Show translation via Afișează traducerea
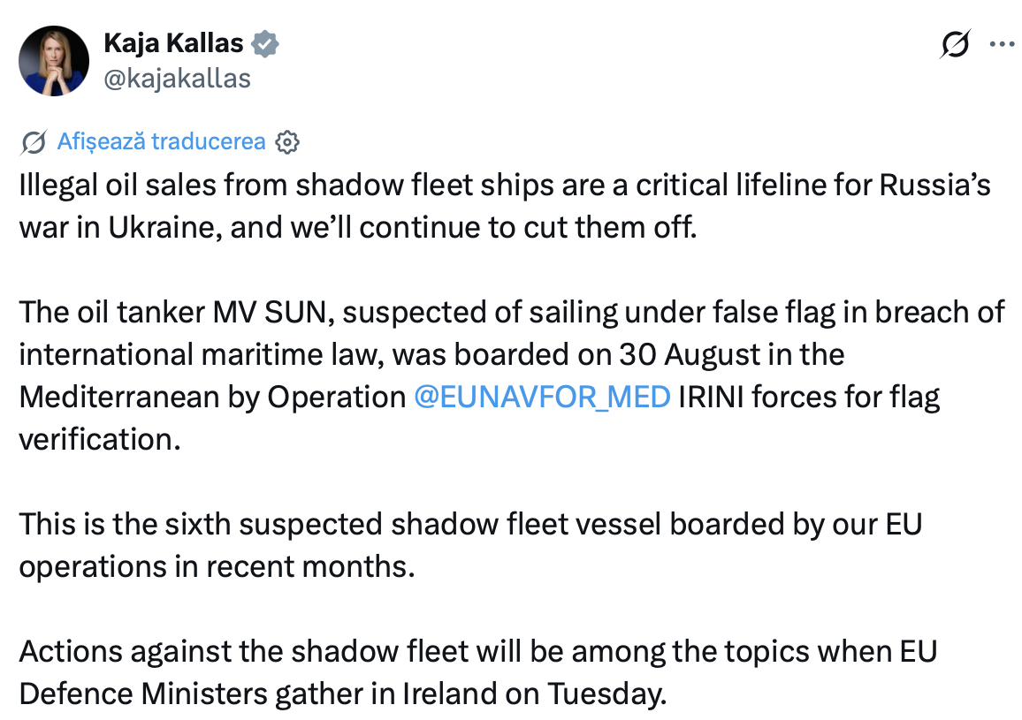 [162, 141]
